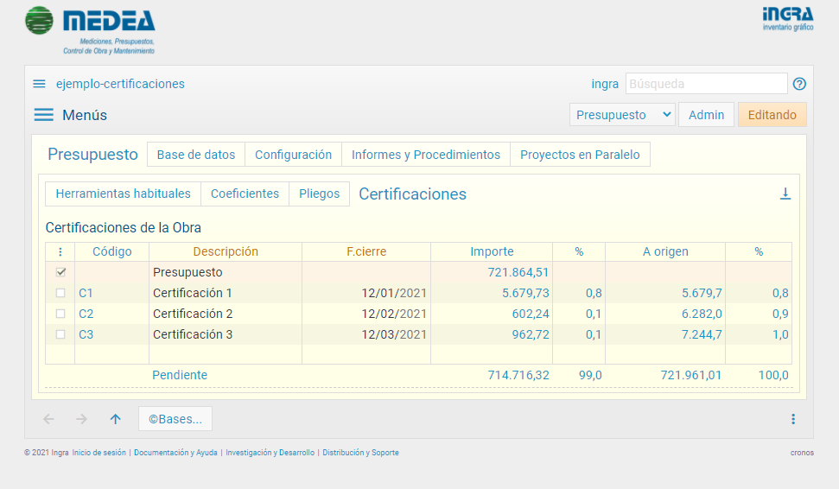The width and height of the screenshot is (839, 489).
Task: Open the table column options dots icon
Action: [60, 252]
